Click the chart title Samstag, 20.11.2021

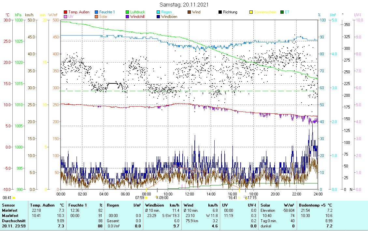click(x=184, y=5)
